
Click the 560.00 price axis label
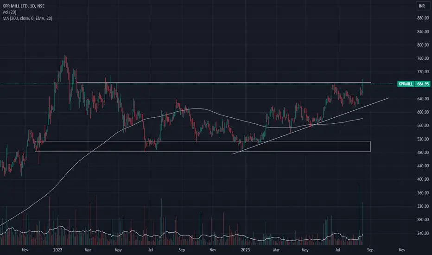click(423, 126)
